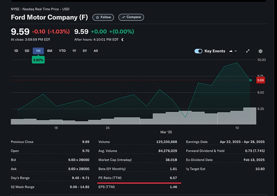Click the -0.10 (-1.03%) price change
Screen dimensions: 277x196
pos(51,32)
